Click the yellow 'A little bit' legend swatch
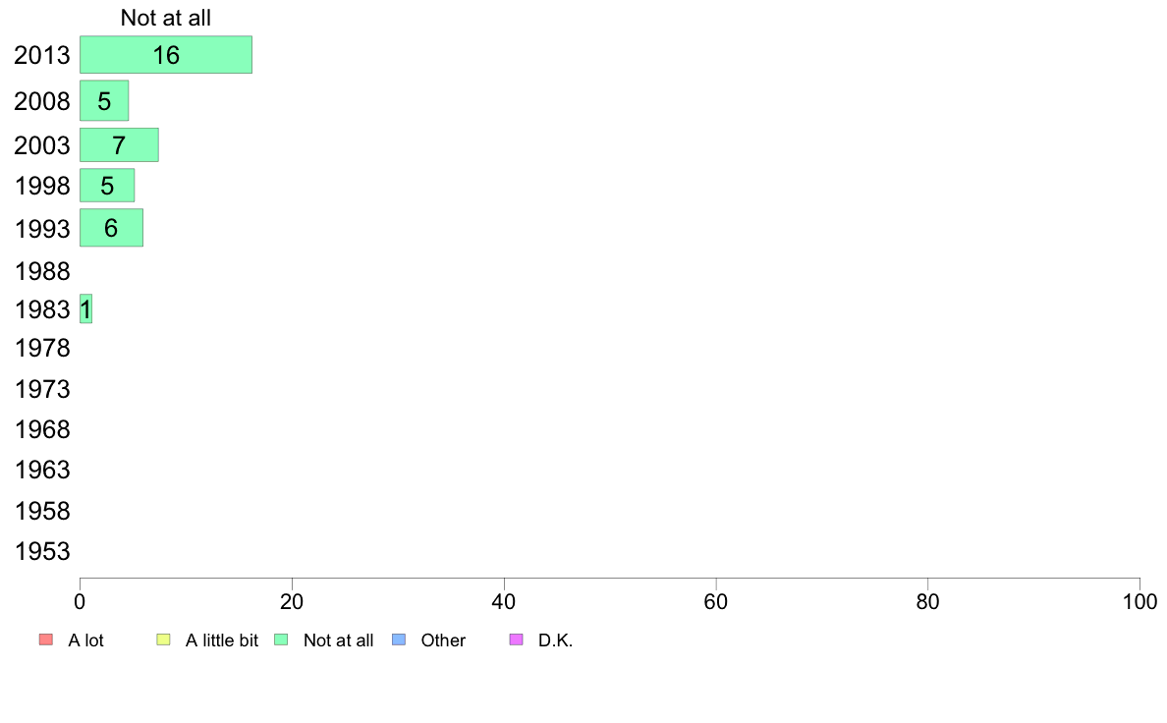The height and width of the screenshot is (723, 1167). pyautogui.click(x=164, y=640)
